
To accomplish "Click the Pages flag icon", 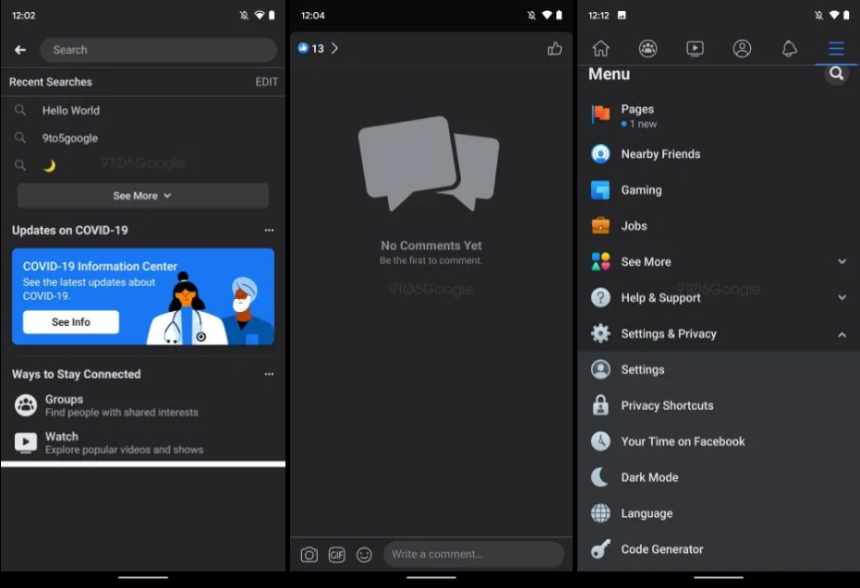I will click(600, 114).
